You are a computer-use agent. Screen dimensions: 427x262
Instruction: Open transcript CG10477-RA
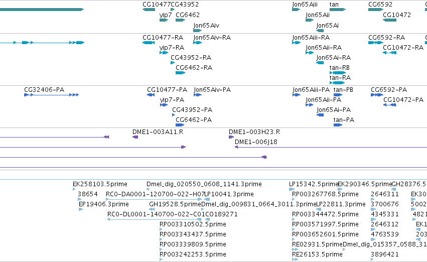(163, 38)
